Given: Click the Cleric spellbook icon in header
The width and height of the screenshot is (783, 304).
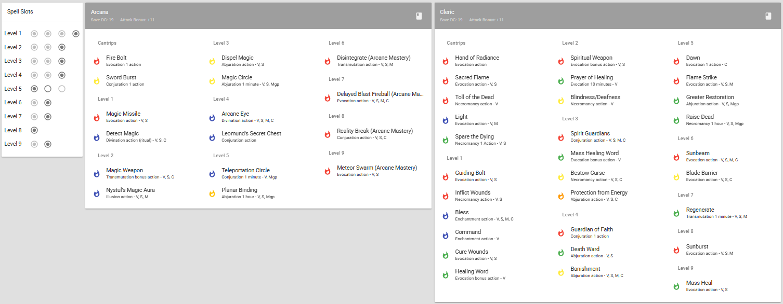Looking at the screenshot, I should point(768,16).
